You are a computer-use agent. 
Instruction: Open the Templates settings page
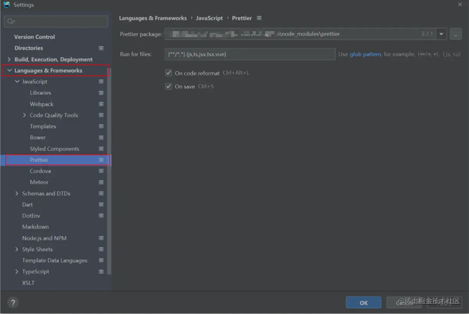click(x=43, y=126)
